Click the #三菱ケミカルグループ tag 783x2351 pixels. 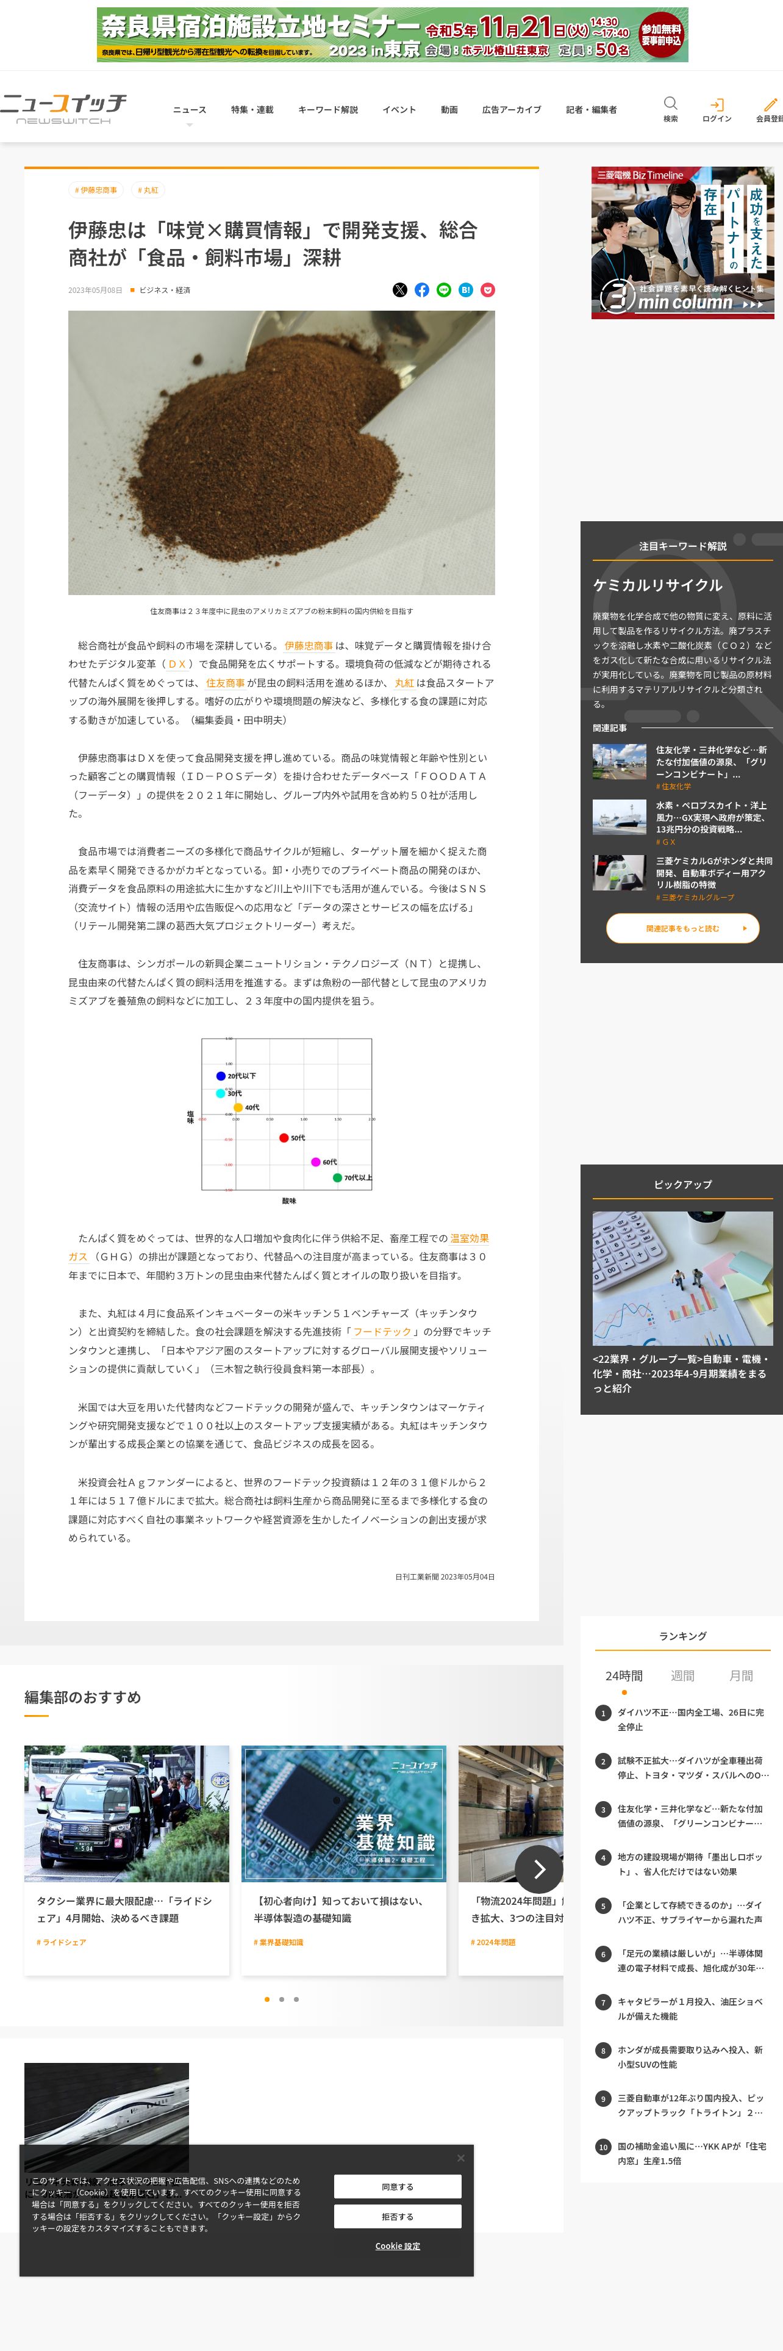pyautogui.click(x=695, y=897)
